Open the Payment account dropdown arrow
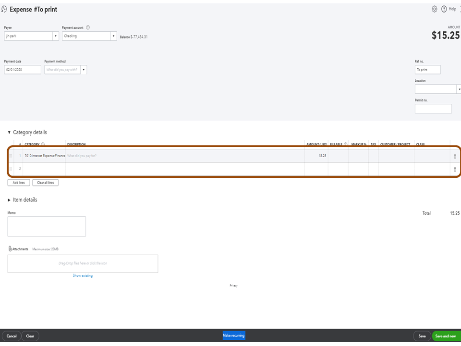This screenshot has width=461, height=346. coord(113,36)
